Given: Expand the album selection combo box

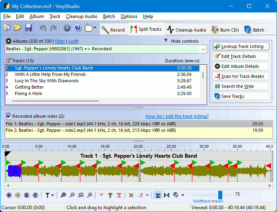Looking at the screenshot, I should click(x=203, y=49).
